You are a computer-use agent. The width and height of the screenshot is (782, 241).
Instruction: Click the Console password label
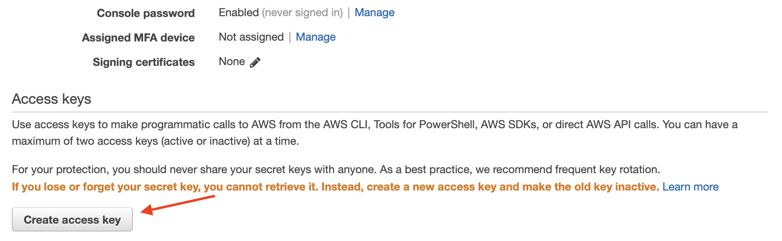click(146, 13)
